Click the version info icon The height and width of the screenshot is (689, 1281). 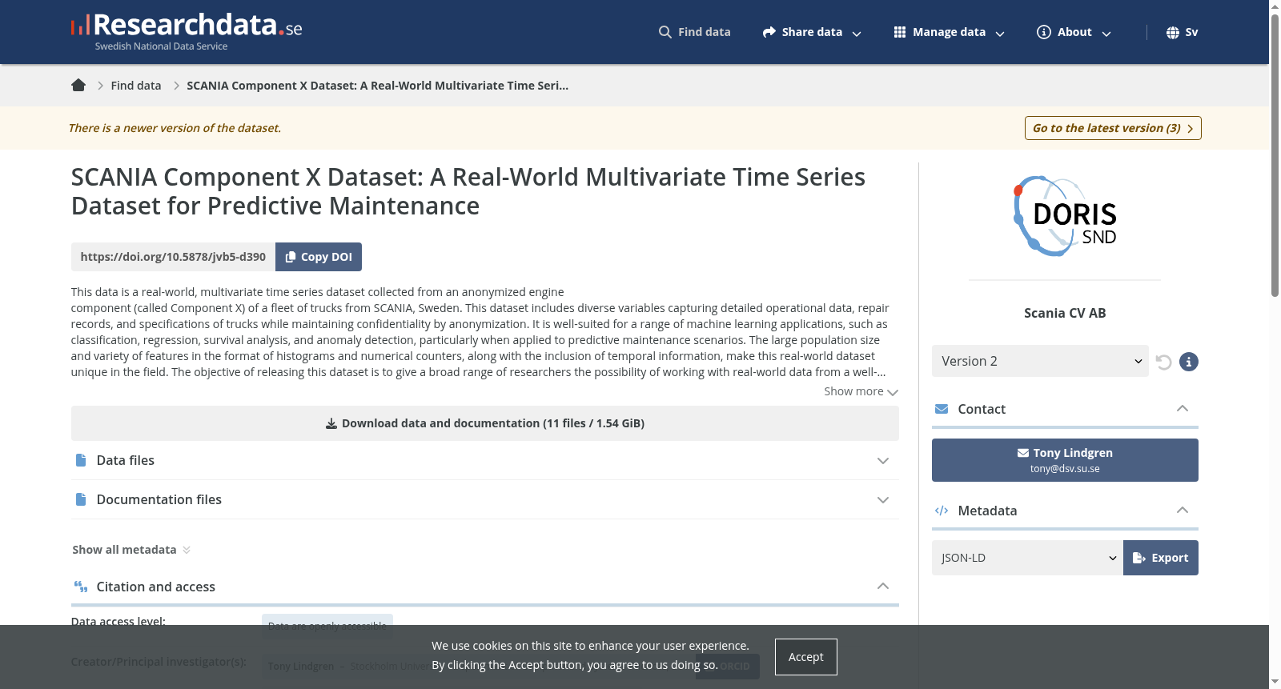coord(1189,362)
